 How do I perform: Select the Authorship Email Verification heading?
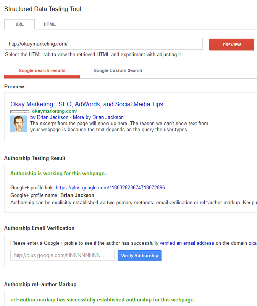(x=39, y=228)
